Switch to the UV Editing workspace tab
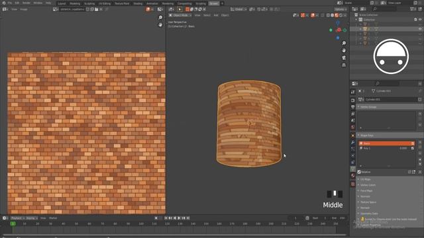 point(105,3)
